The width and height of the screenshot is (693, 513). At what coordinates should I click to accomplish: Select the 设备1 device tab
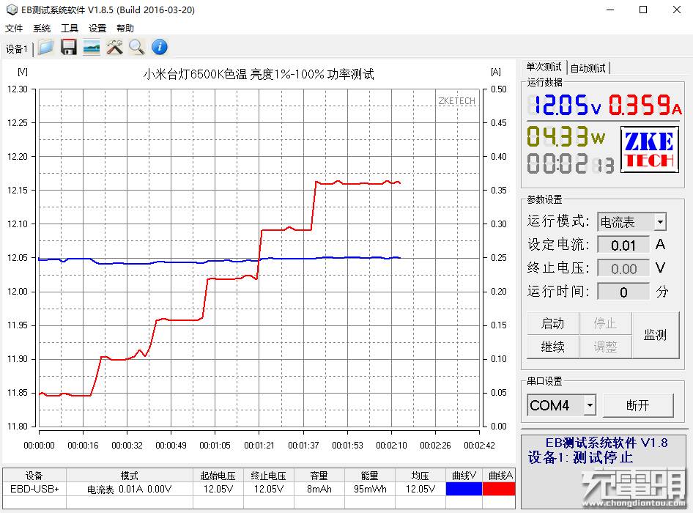click(17, 49)
